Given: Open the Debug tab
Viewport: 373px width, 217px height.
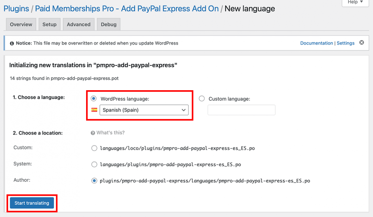Looking at the screenshot, I should point(108,24).
